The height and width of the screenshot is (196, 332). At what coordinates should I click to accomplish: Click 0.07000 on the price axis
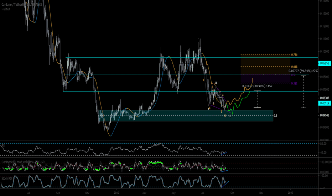(x=325, y=90)
